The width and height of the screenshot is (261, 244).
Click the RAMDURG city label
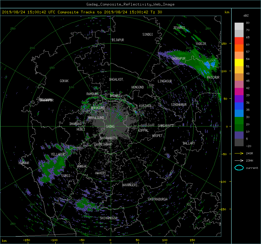[x=93, y=94]
